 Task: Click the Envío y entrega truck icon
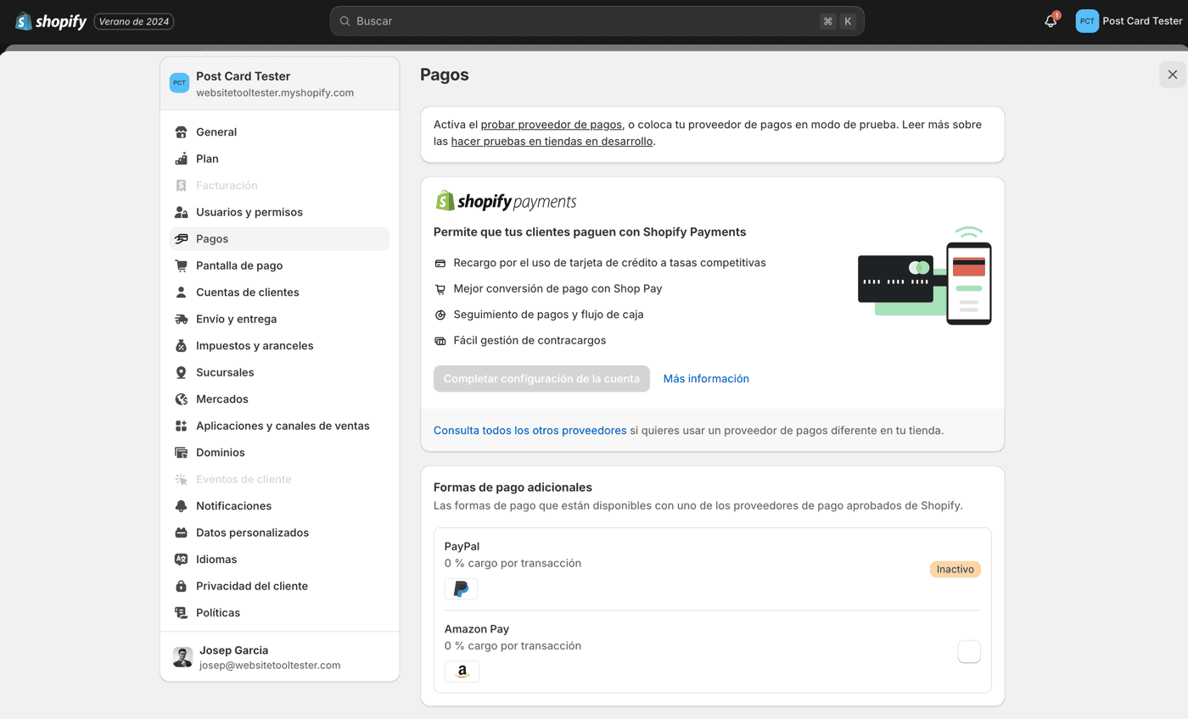[181, 319]
